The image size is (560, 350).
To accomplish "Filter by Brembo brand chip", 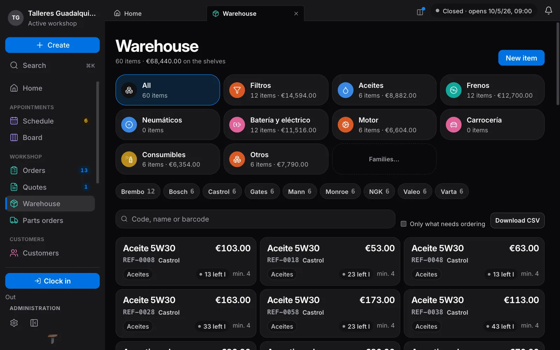I will tap(138, 191).
